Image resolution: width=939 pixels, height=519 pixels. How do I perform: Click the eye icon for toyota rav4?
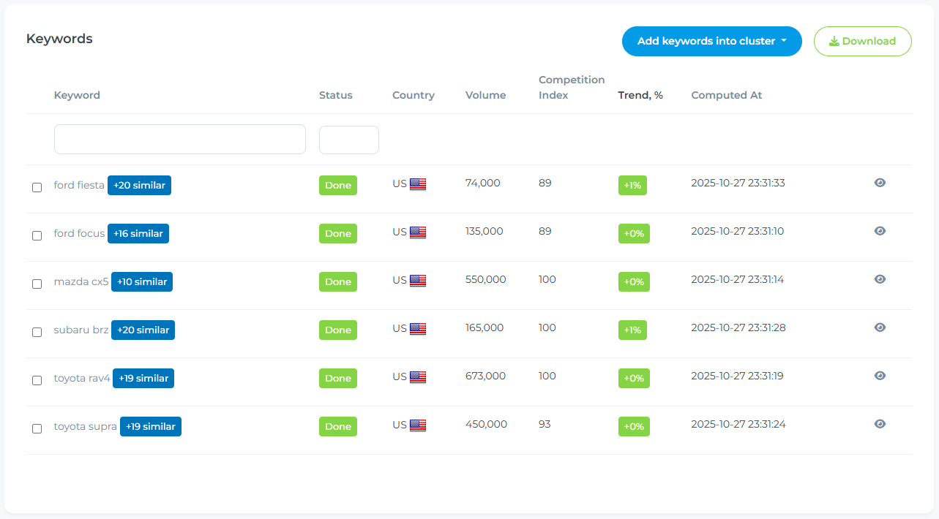coord(880,376)
